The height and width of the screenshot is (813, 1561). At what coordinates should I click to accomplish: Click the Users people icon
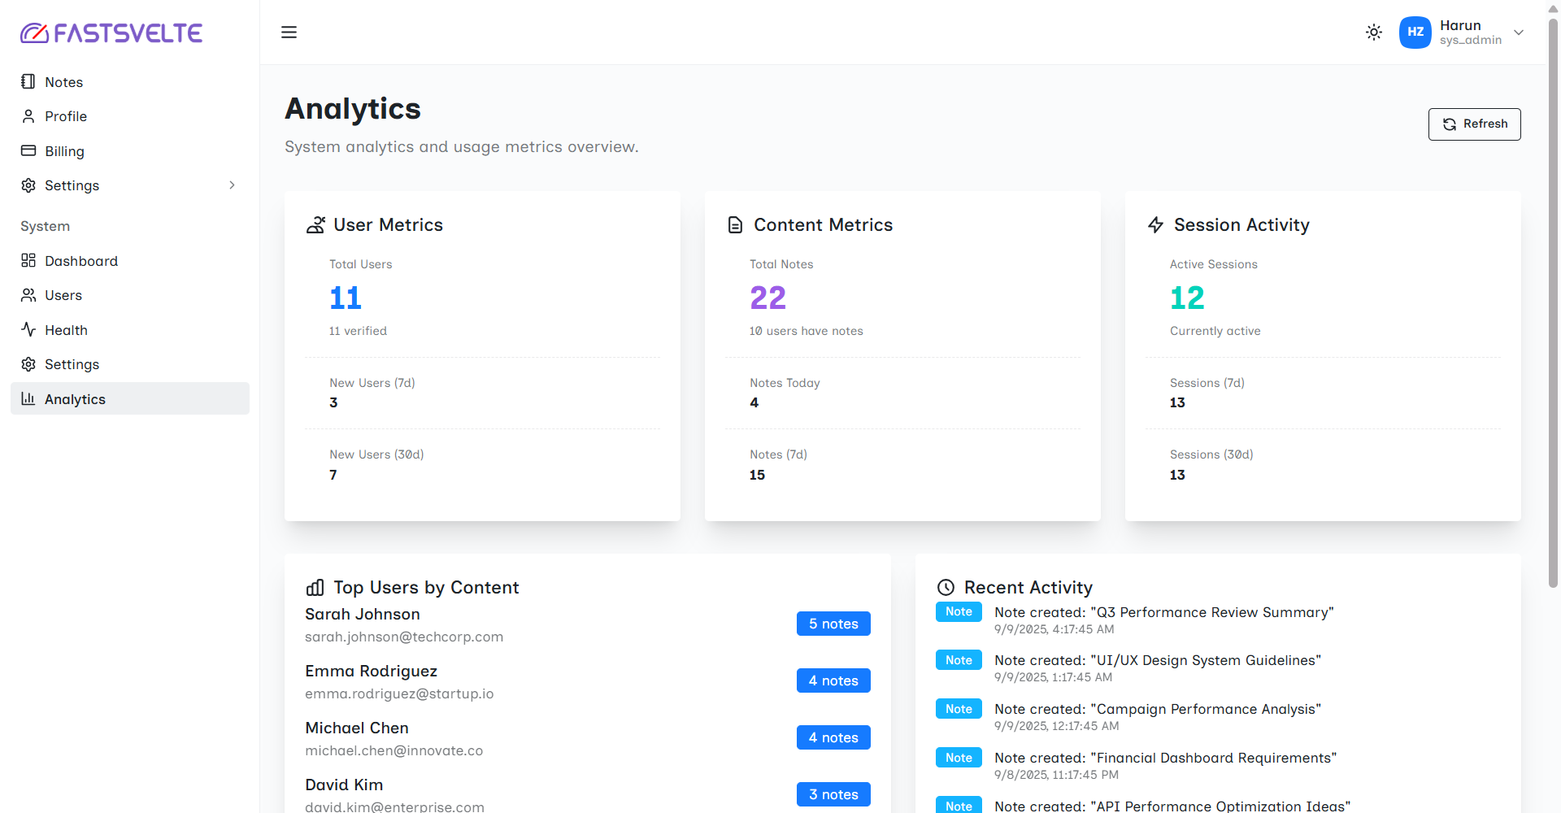click(28, 295)
